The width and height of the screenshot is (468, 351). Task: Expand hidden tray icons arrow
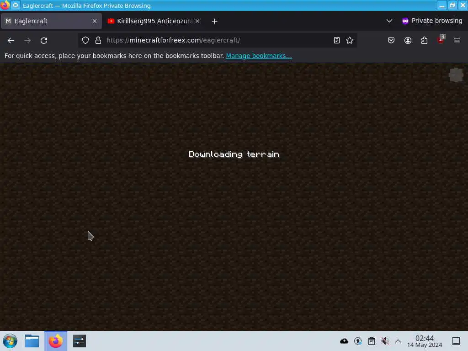click(x=398, y=341)
